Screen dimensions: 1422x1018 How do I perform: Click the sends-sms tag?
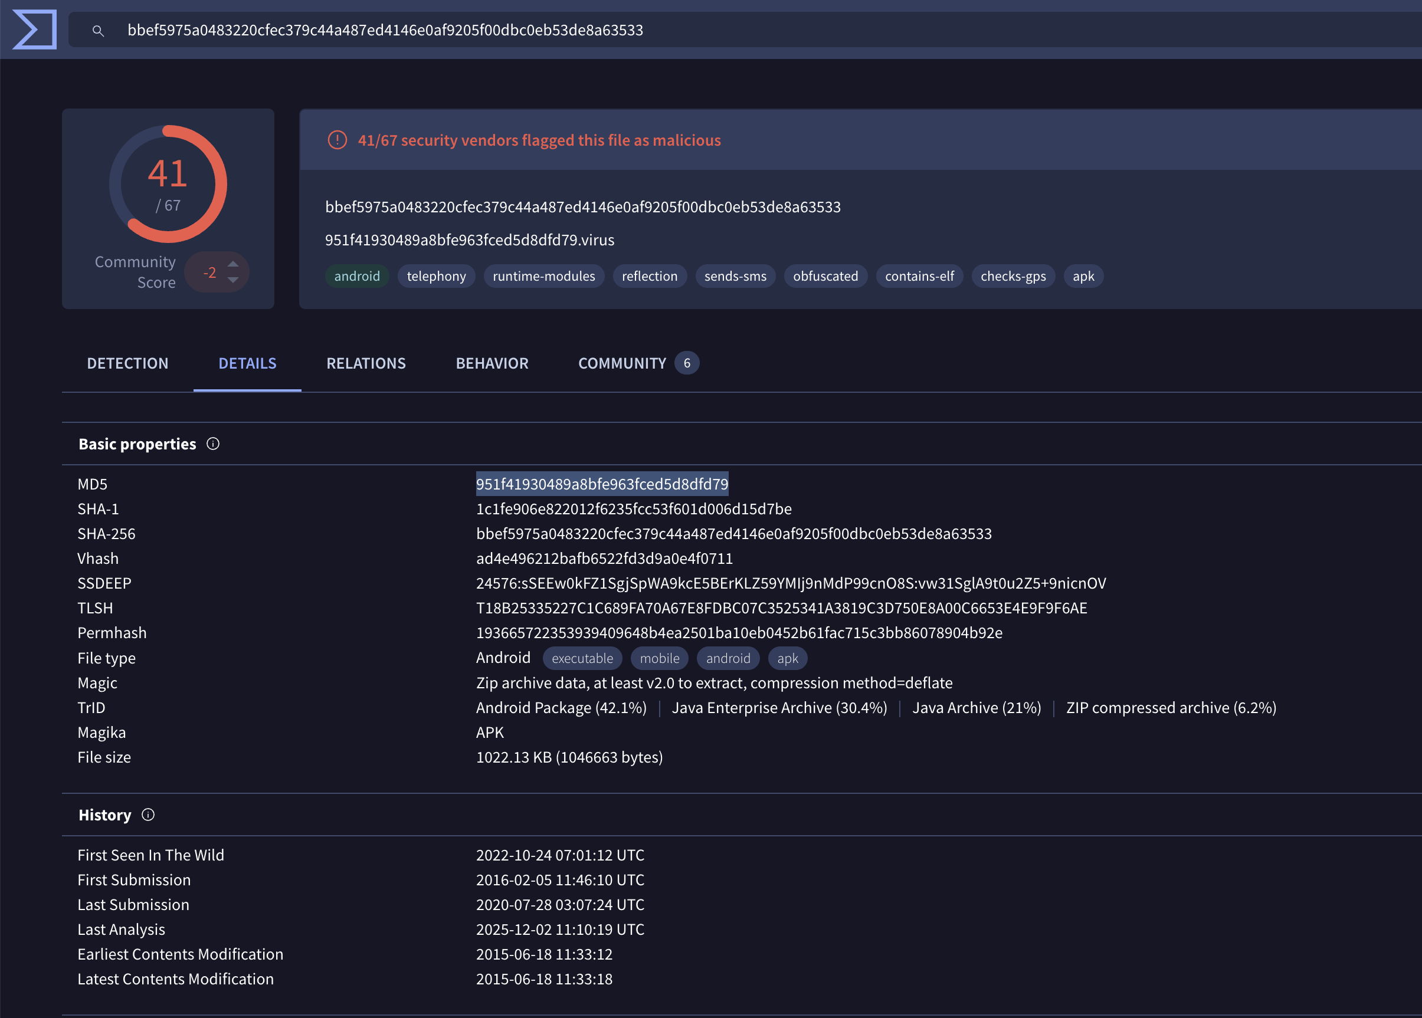tap(735, 276)
